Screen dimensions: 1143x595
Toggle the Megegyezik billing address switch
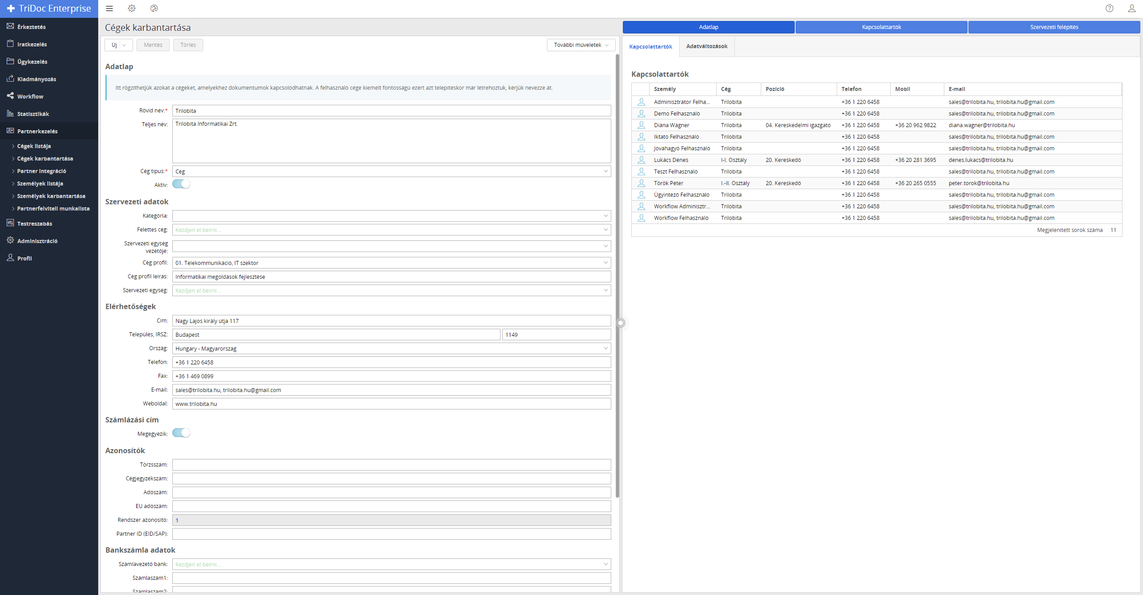[x=181, y=433]
